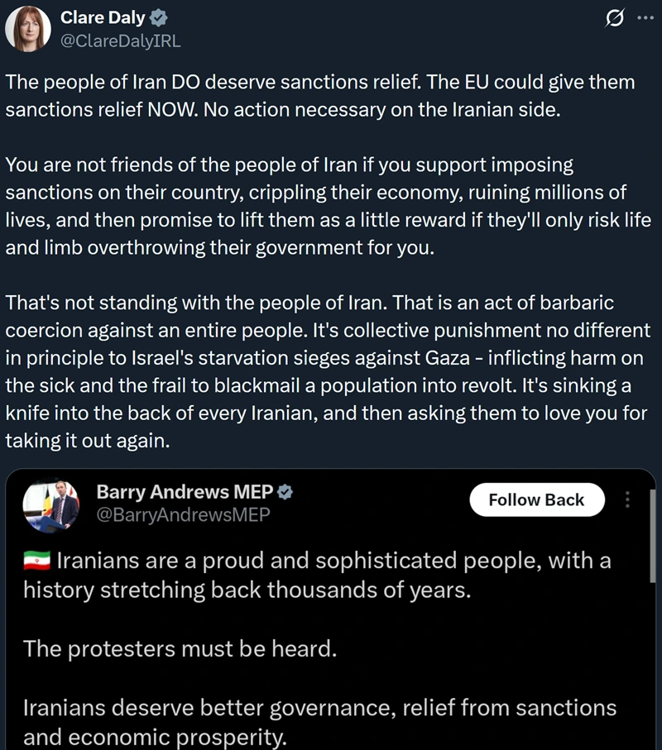
Task: Open Clare Daly's three-dot more menu
Action: (x=645, y=19)
